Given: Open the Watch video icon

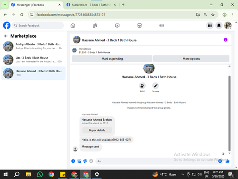Looking at the screenshot, I should click(x=117, y=25).
